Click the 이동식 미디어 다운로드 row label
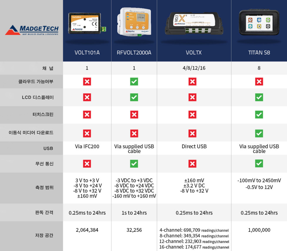287x251 pixels. coord(31,133)
